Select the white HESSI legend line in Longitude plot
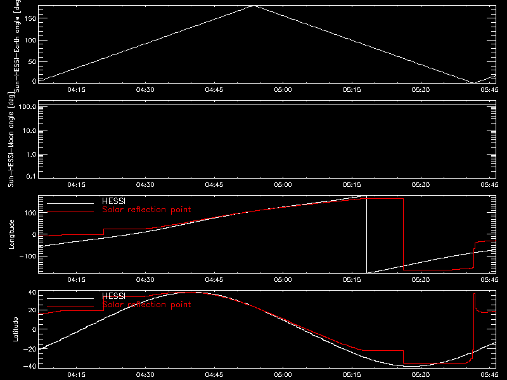507x380 pixels. pyautogui.click(x=70, y=203)
